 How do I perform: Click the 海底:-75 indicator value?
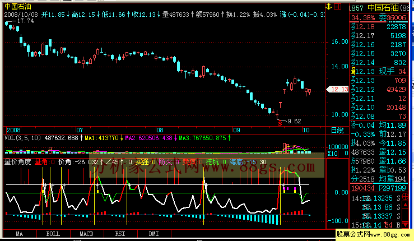click(x=243, y=162)
